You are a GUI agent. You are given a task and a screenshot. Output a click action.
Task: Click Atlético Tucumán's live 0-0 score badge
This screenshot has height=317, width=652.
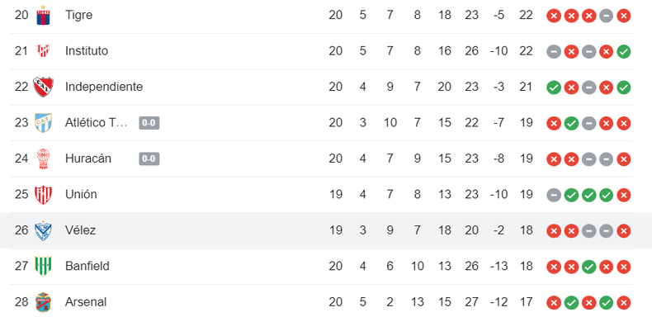tap(149, 123)
